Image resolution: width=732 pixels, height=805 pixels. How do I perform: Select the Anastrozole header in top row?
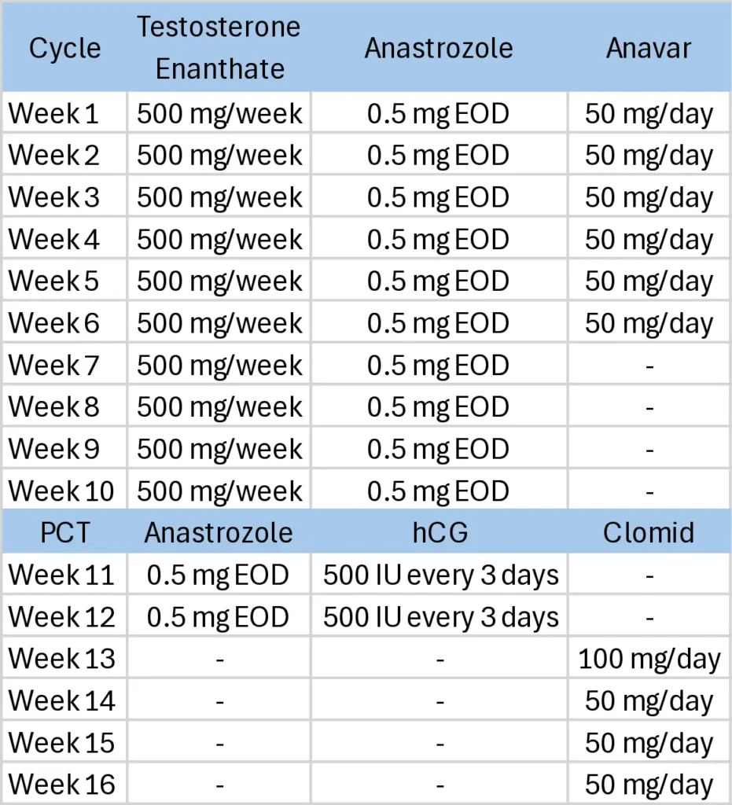[x=439, y=48]
